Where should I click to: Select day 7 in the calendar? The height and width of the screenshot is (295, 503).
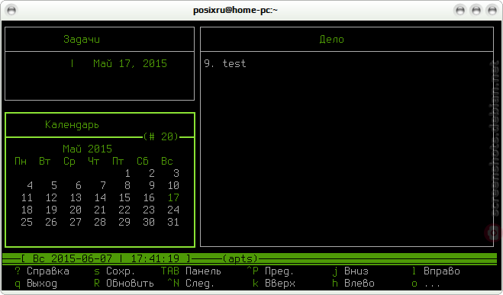[x=103, y=185]
